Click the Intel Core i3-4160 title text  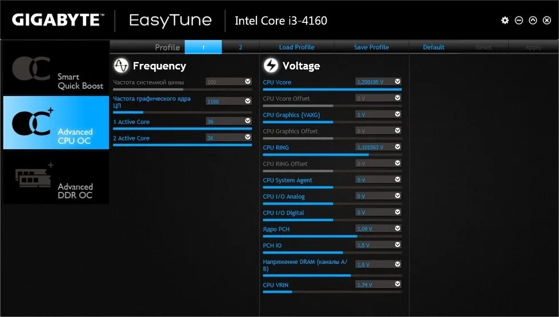click(281, 21)
